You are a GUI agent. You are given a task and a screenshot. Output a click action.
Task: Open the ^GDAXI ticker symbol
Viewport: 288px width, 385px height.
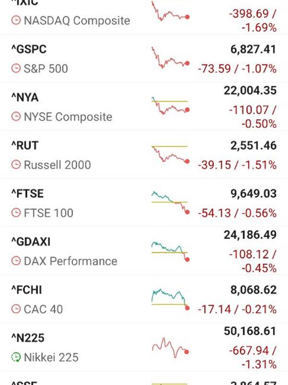31,242
